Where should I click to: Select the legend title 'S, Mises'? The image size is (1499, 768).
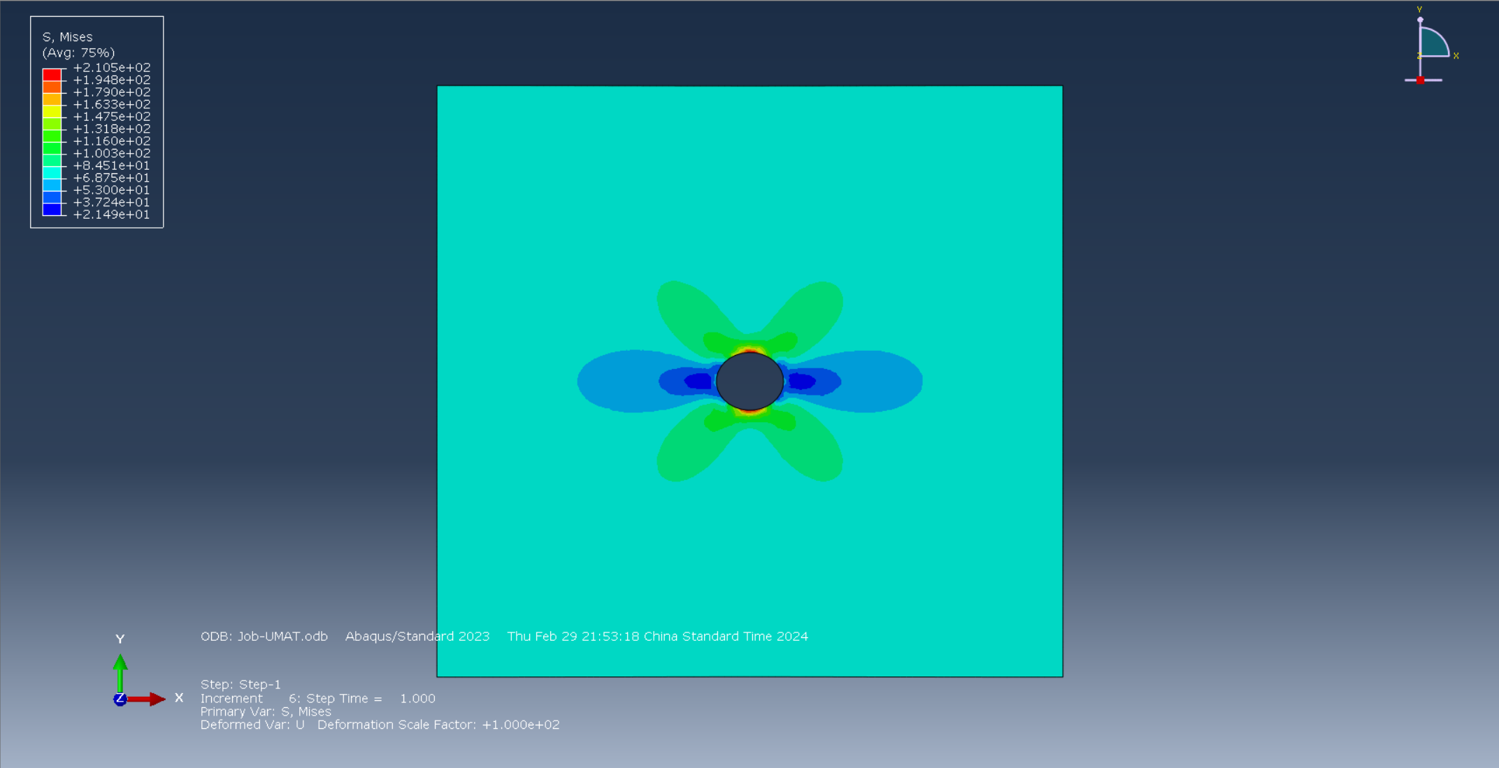coord(67,37)
